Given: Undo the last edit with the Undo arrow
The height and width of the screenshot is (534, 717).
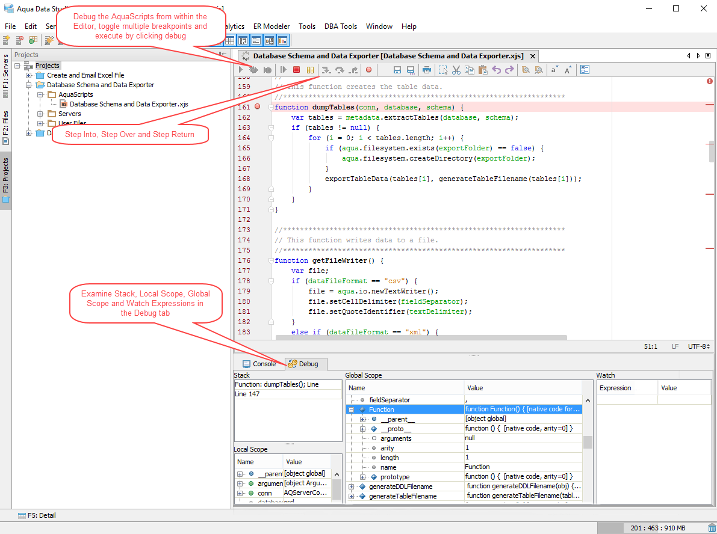Looking at the screenshot, I should pyautogui.click(x=496, y=70).
